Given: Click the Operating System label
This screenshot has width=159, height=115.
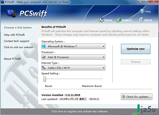Looking at the screenshot, I should click(53, 42).
